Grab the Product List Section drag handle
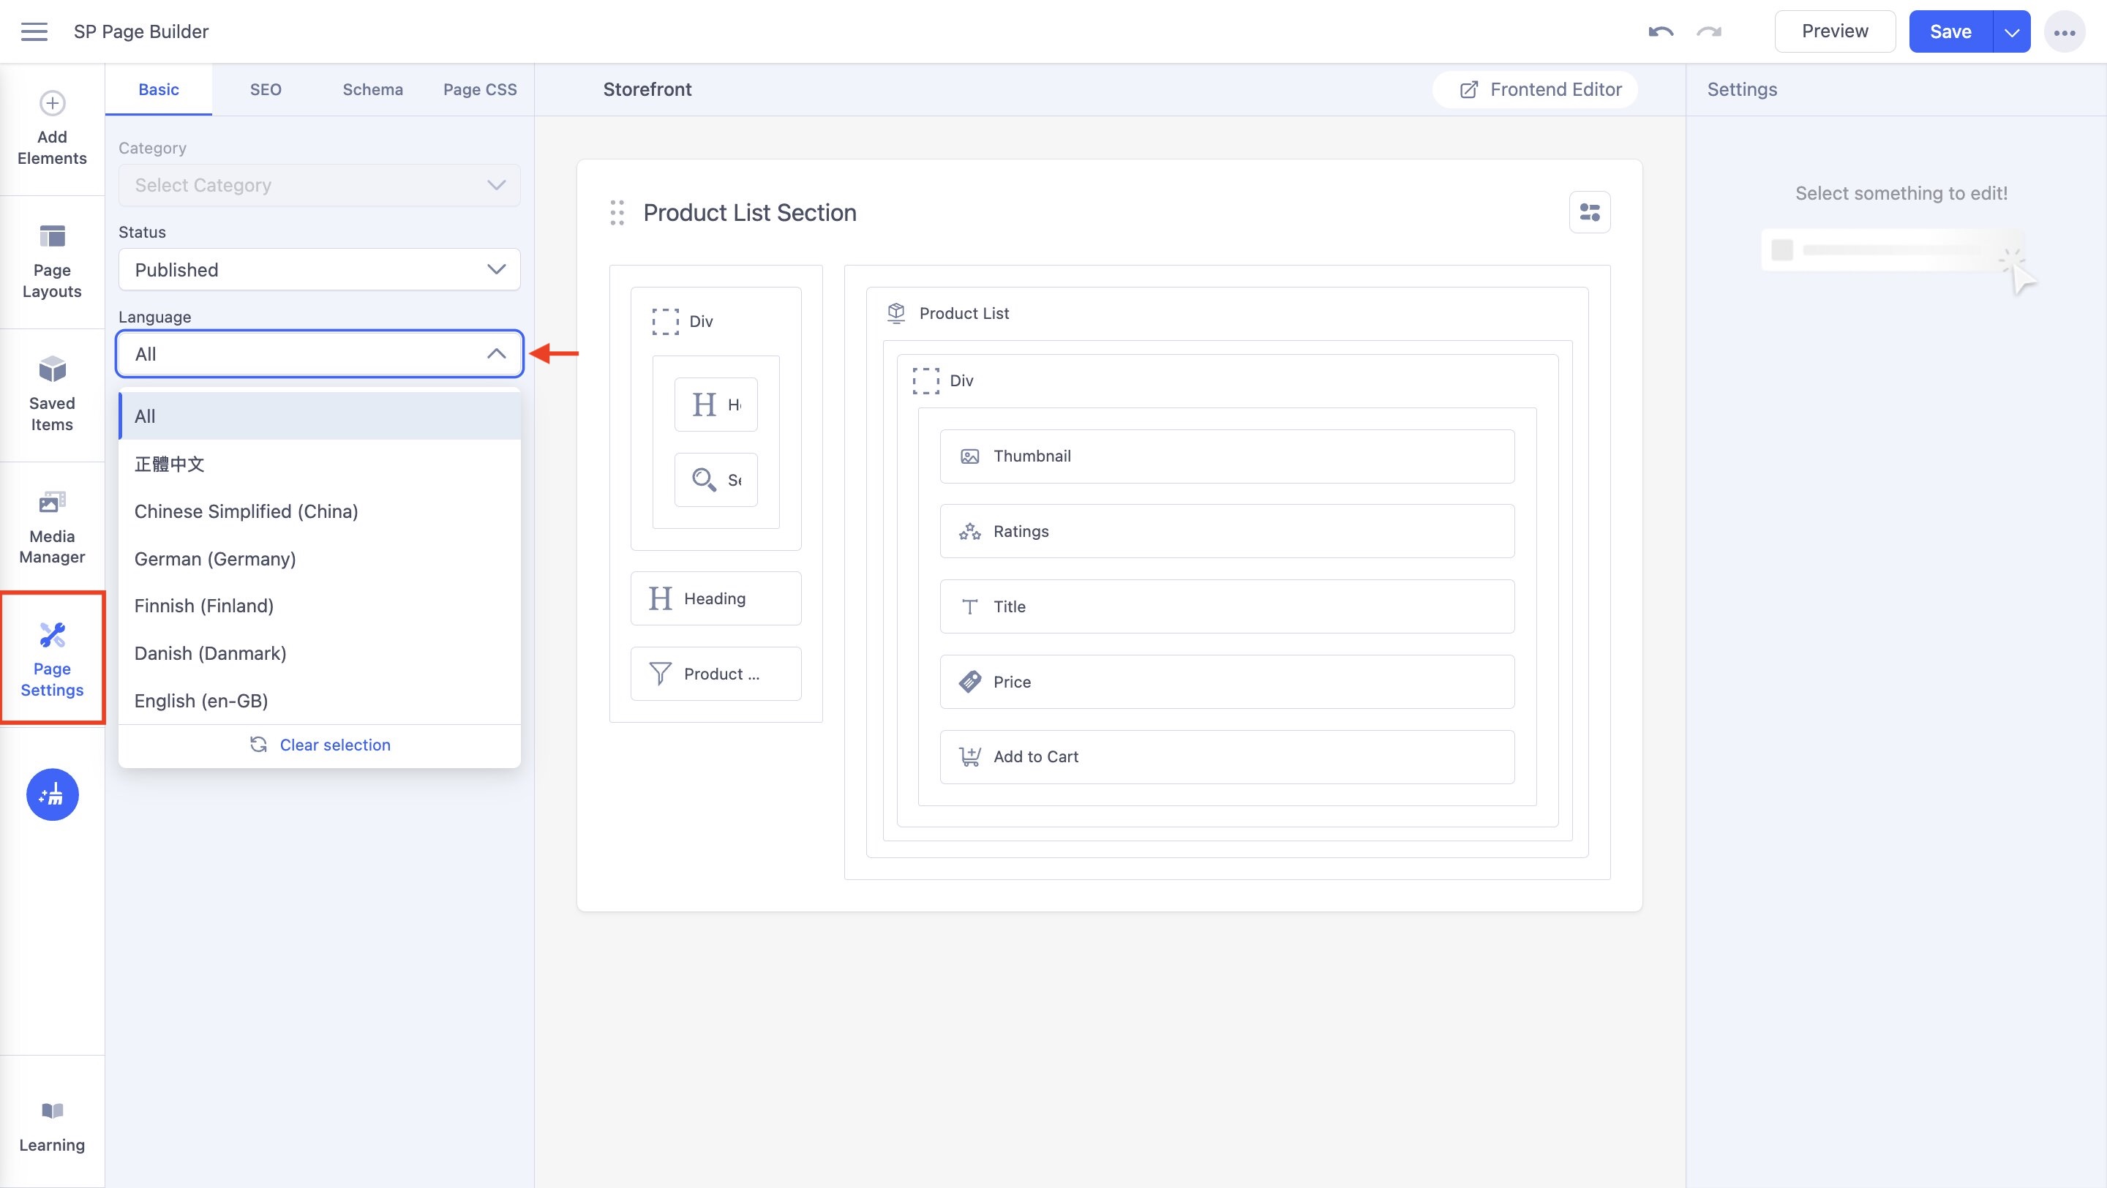Screen dimensions: 2107x1188 (617, 213)
